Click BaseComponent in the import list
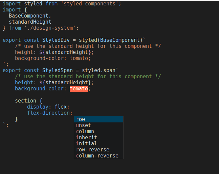Image resolution: width=219 pixels, height=174 pixels. point(29,16)
